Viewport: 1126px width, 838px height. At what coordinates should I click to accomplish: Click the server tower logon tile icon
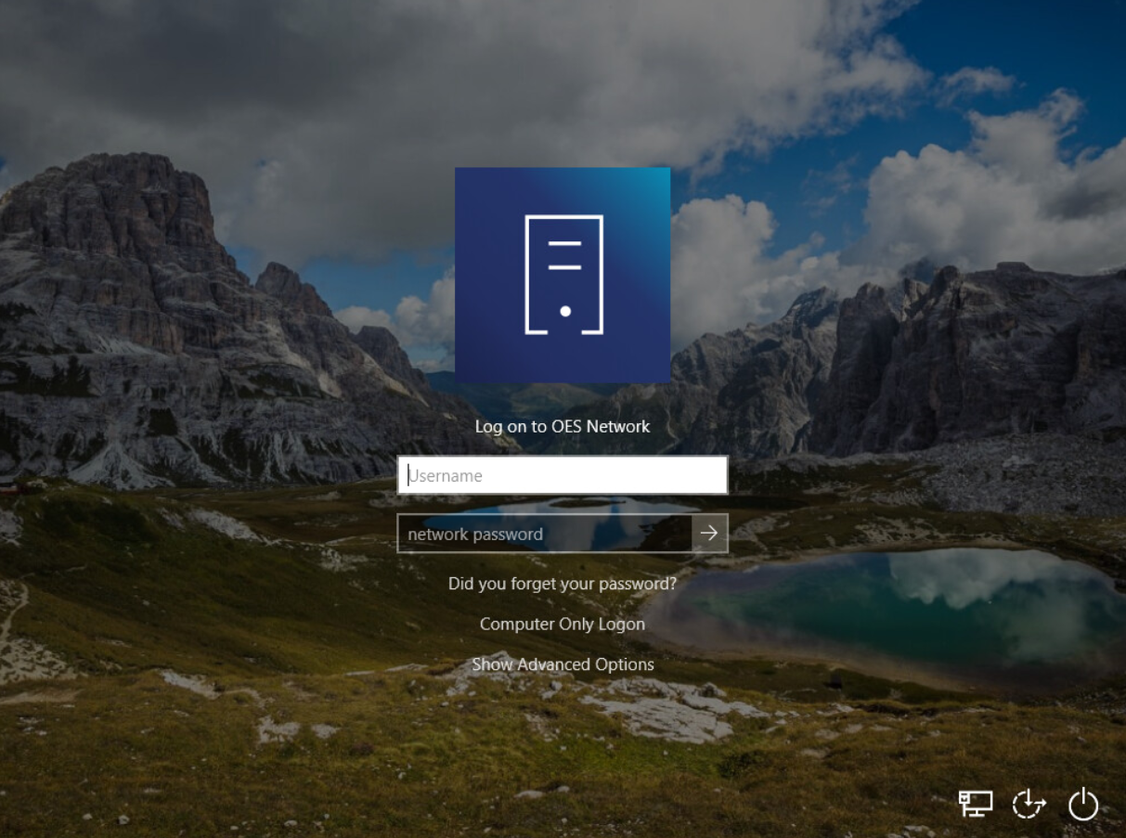pyautogui.click(x=563, y=275)
